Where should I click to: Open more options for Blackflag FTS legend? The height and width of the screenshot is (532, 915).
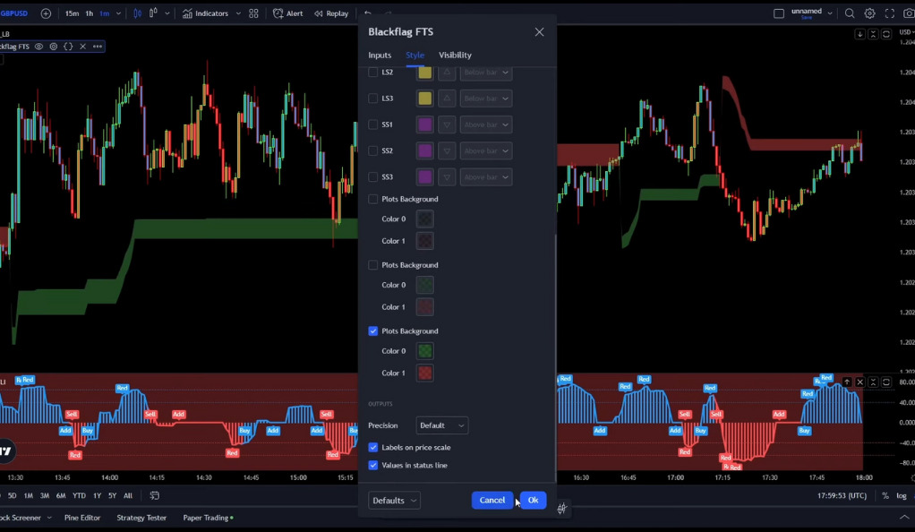coord(98,47)
